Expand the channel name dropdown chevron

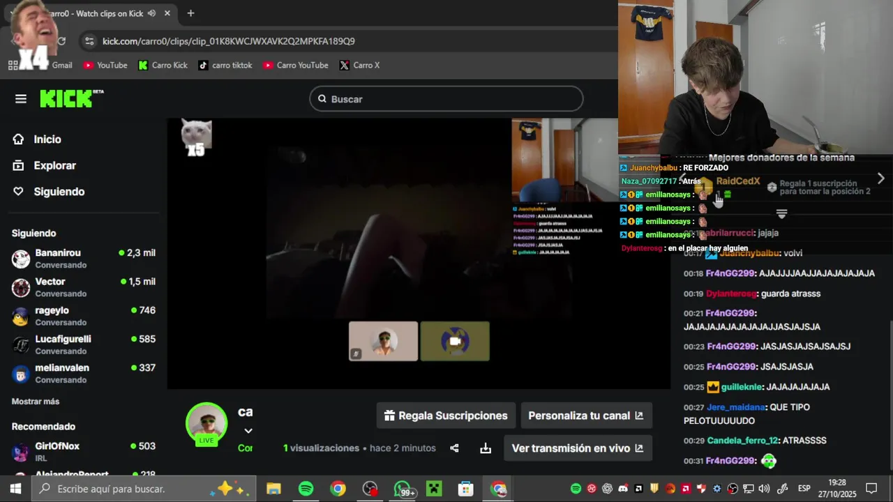pyautogui.click(x=248, y=431)
